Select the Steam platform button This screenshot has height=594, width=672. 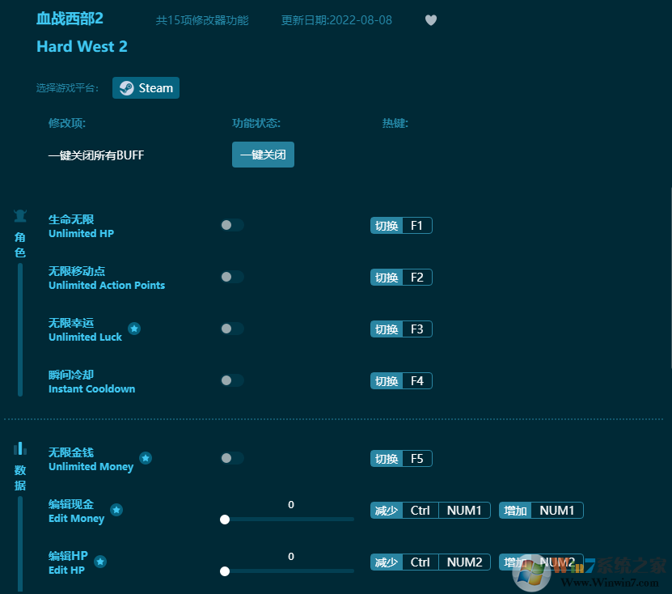click(x=146, y=88)
